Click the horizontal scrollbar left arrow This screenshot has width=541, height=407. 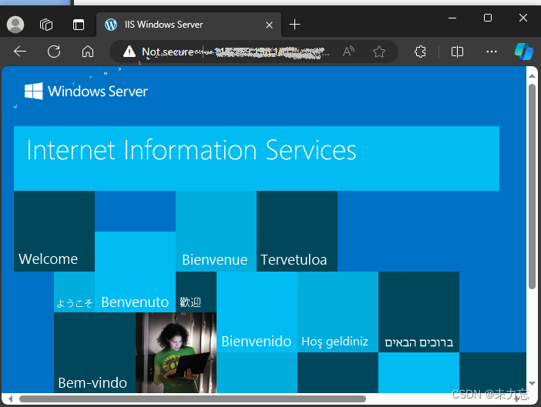pos(10,399)
